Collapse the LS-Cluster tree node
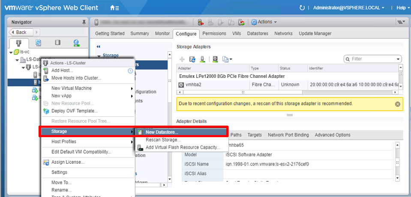The image size is (411, 197). 23,68
